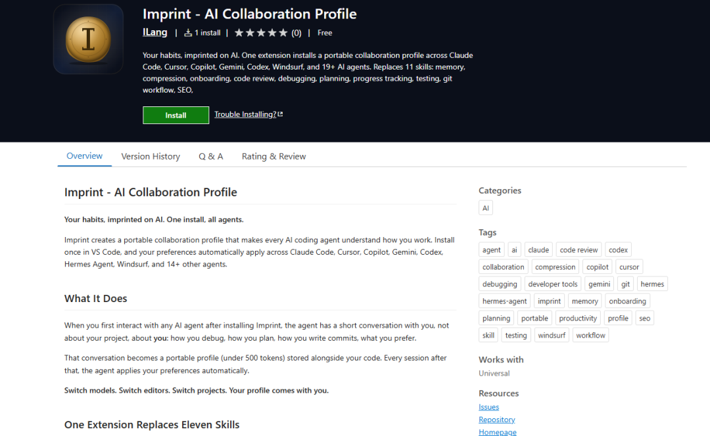The height and width of the screenshot is (436, 710).
Task: Click the profile tag
Action: click(618, 318)
